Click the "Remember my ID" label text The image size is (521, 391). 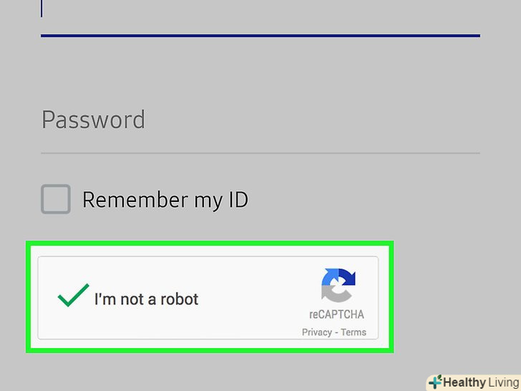165,200
